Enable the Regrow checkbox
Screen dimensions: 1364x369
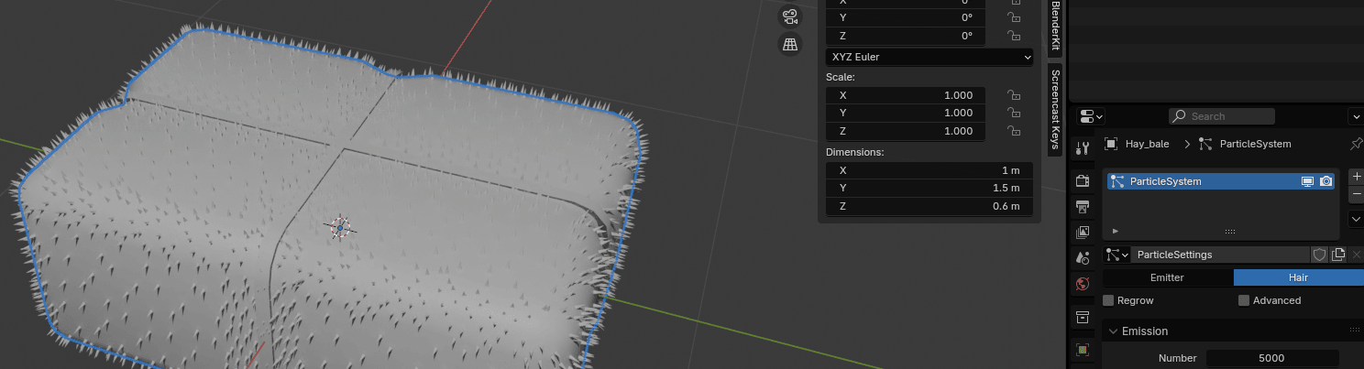(x=1108, y=300)
